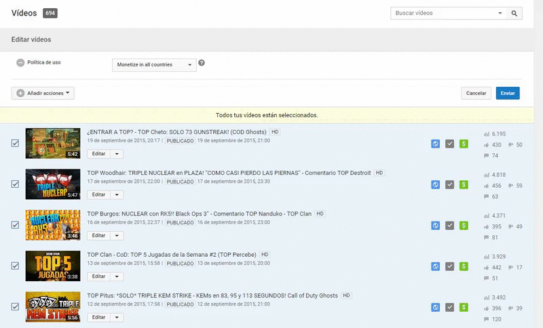Click the PUBLICADO label on TOP Woodhair video
This screenshot has width=543, height=328.
click(180, 182)
